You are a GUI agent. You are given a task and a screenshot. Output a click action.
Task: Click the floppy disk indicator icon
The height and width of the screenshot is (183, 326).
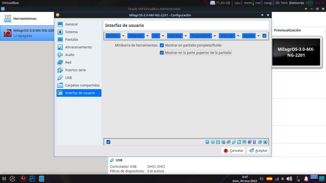click(218, 142)
